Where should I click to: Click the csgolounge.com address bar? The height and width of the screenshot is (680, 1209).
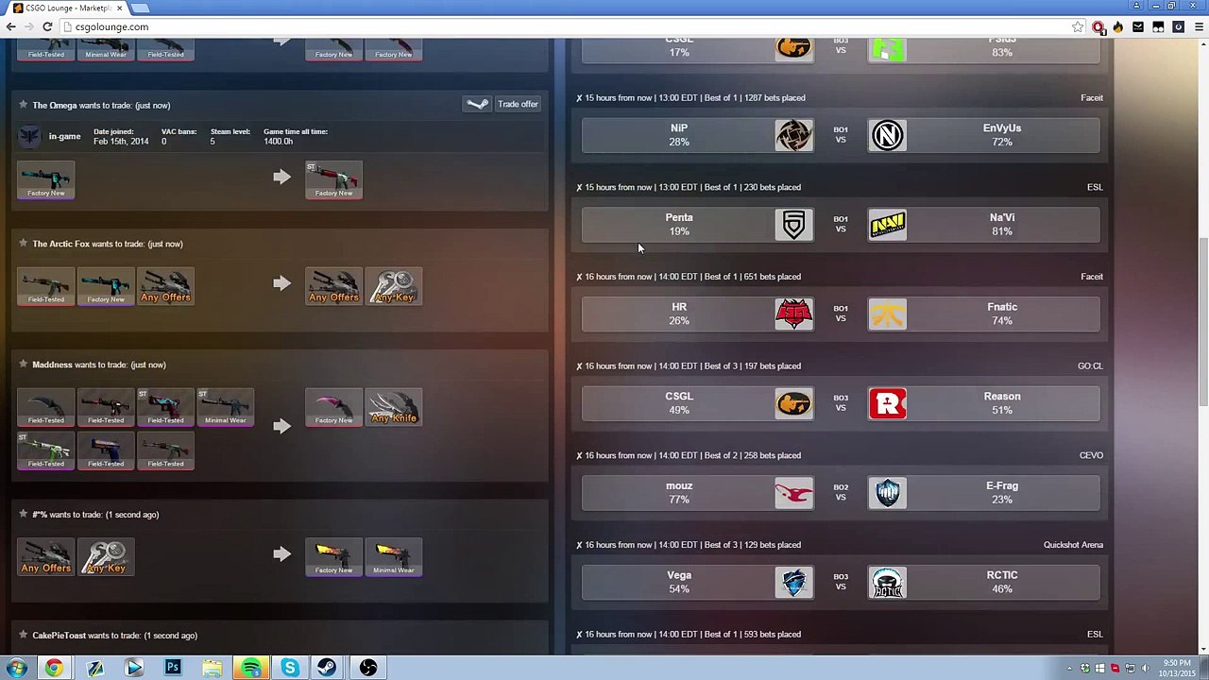click(567, 26)
